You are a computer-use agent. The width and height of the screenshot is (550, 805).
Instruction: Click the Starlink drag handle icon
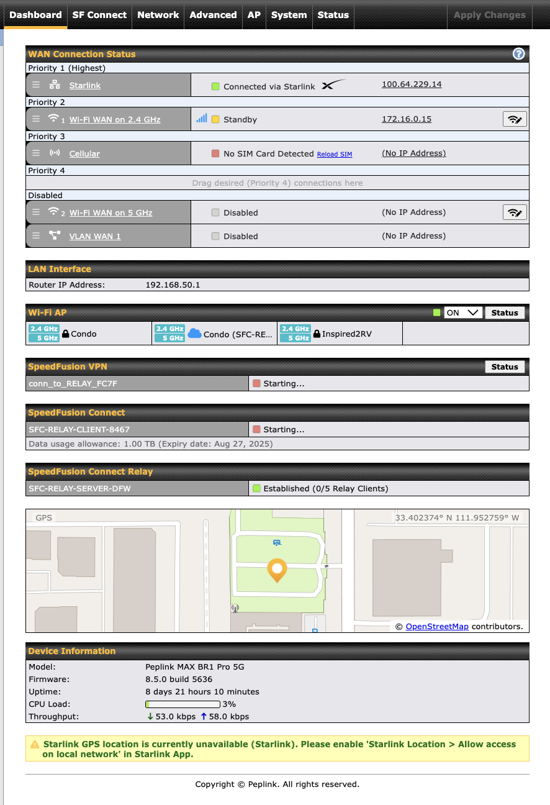click(36, 85)
